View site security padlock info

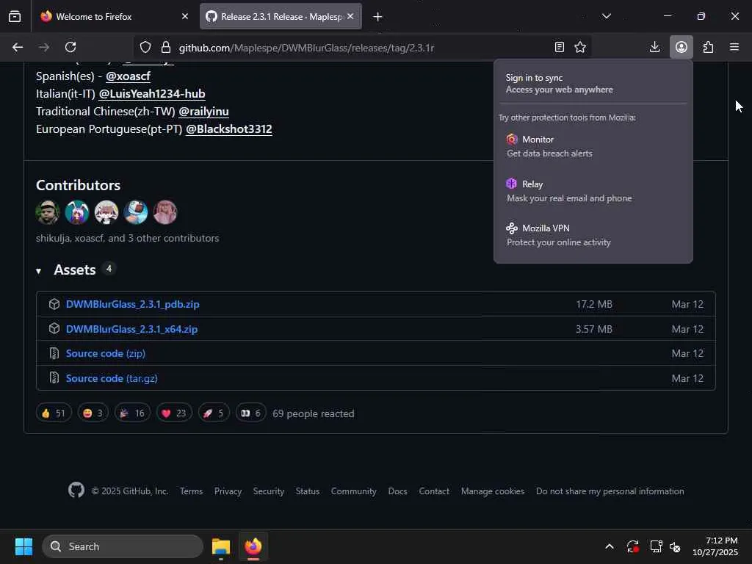tap(166, 47)
